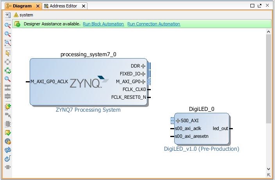275x180 pixels.
Task: Switch to the Diagram tab
Action: pos(22,6)
